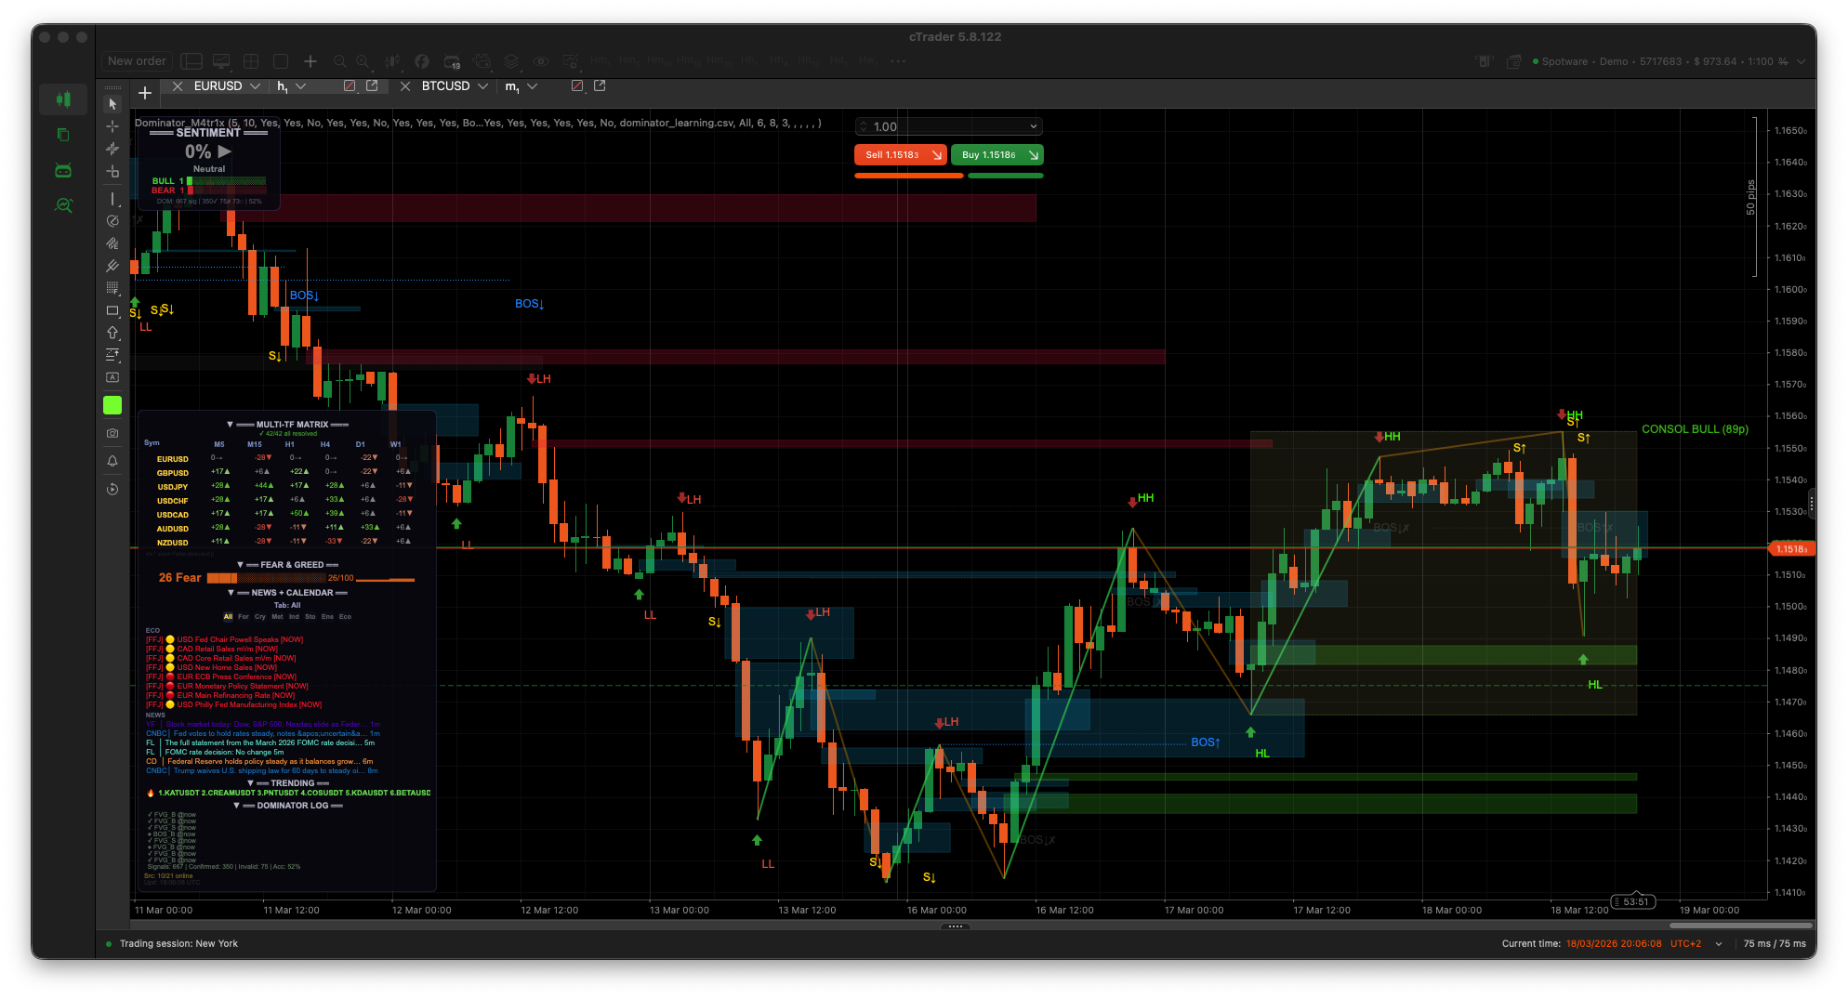Click the zoom in magnifier icon
Screen dimensions: 1848x998
click(363, 61)
